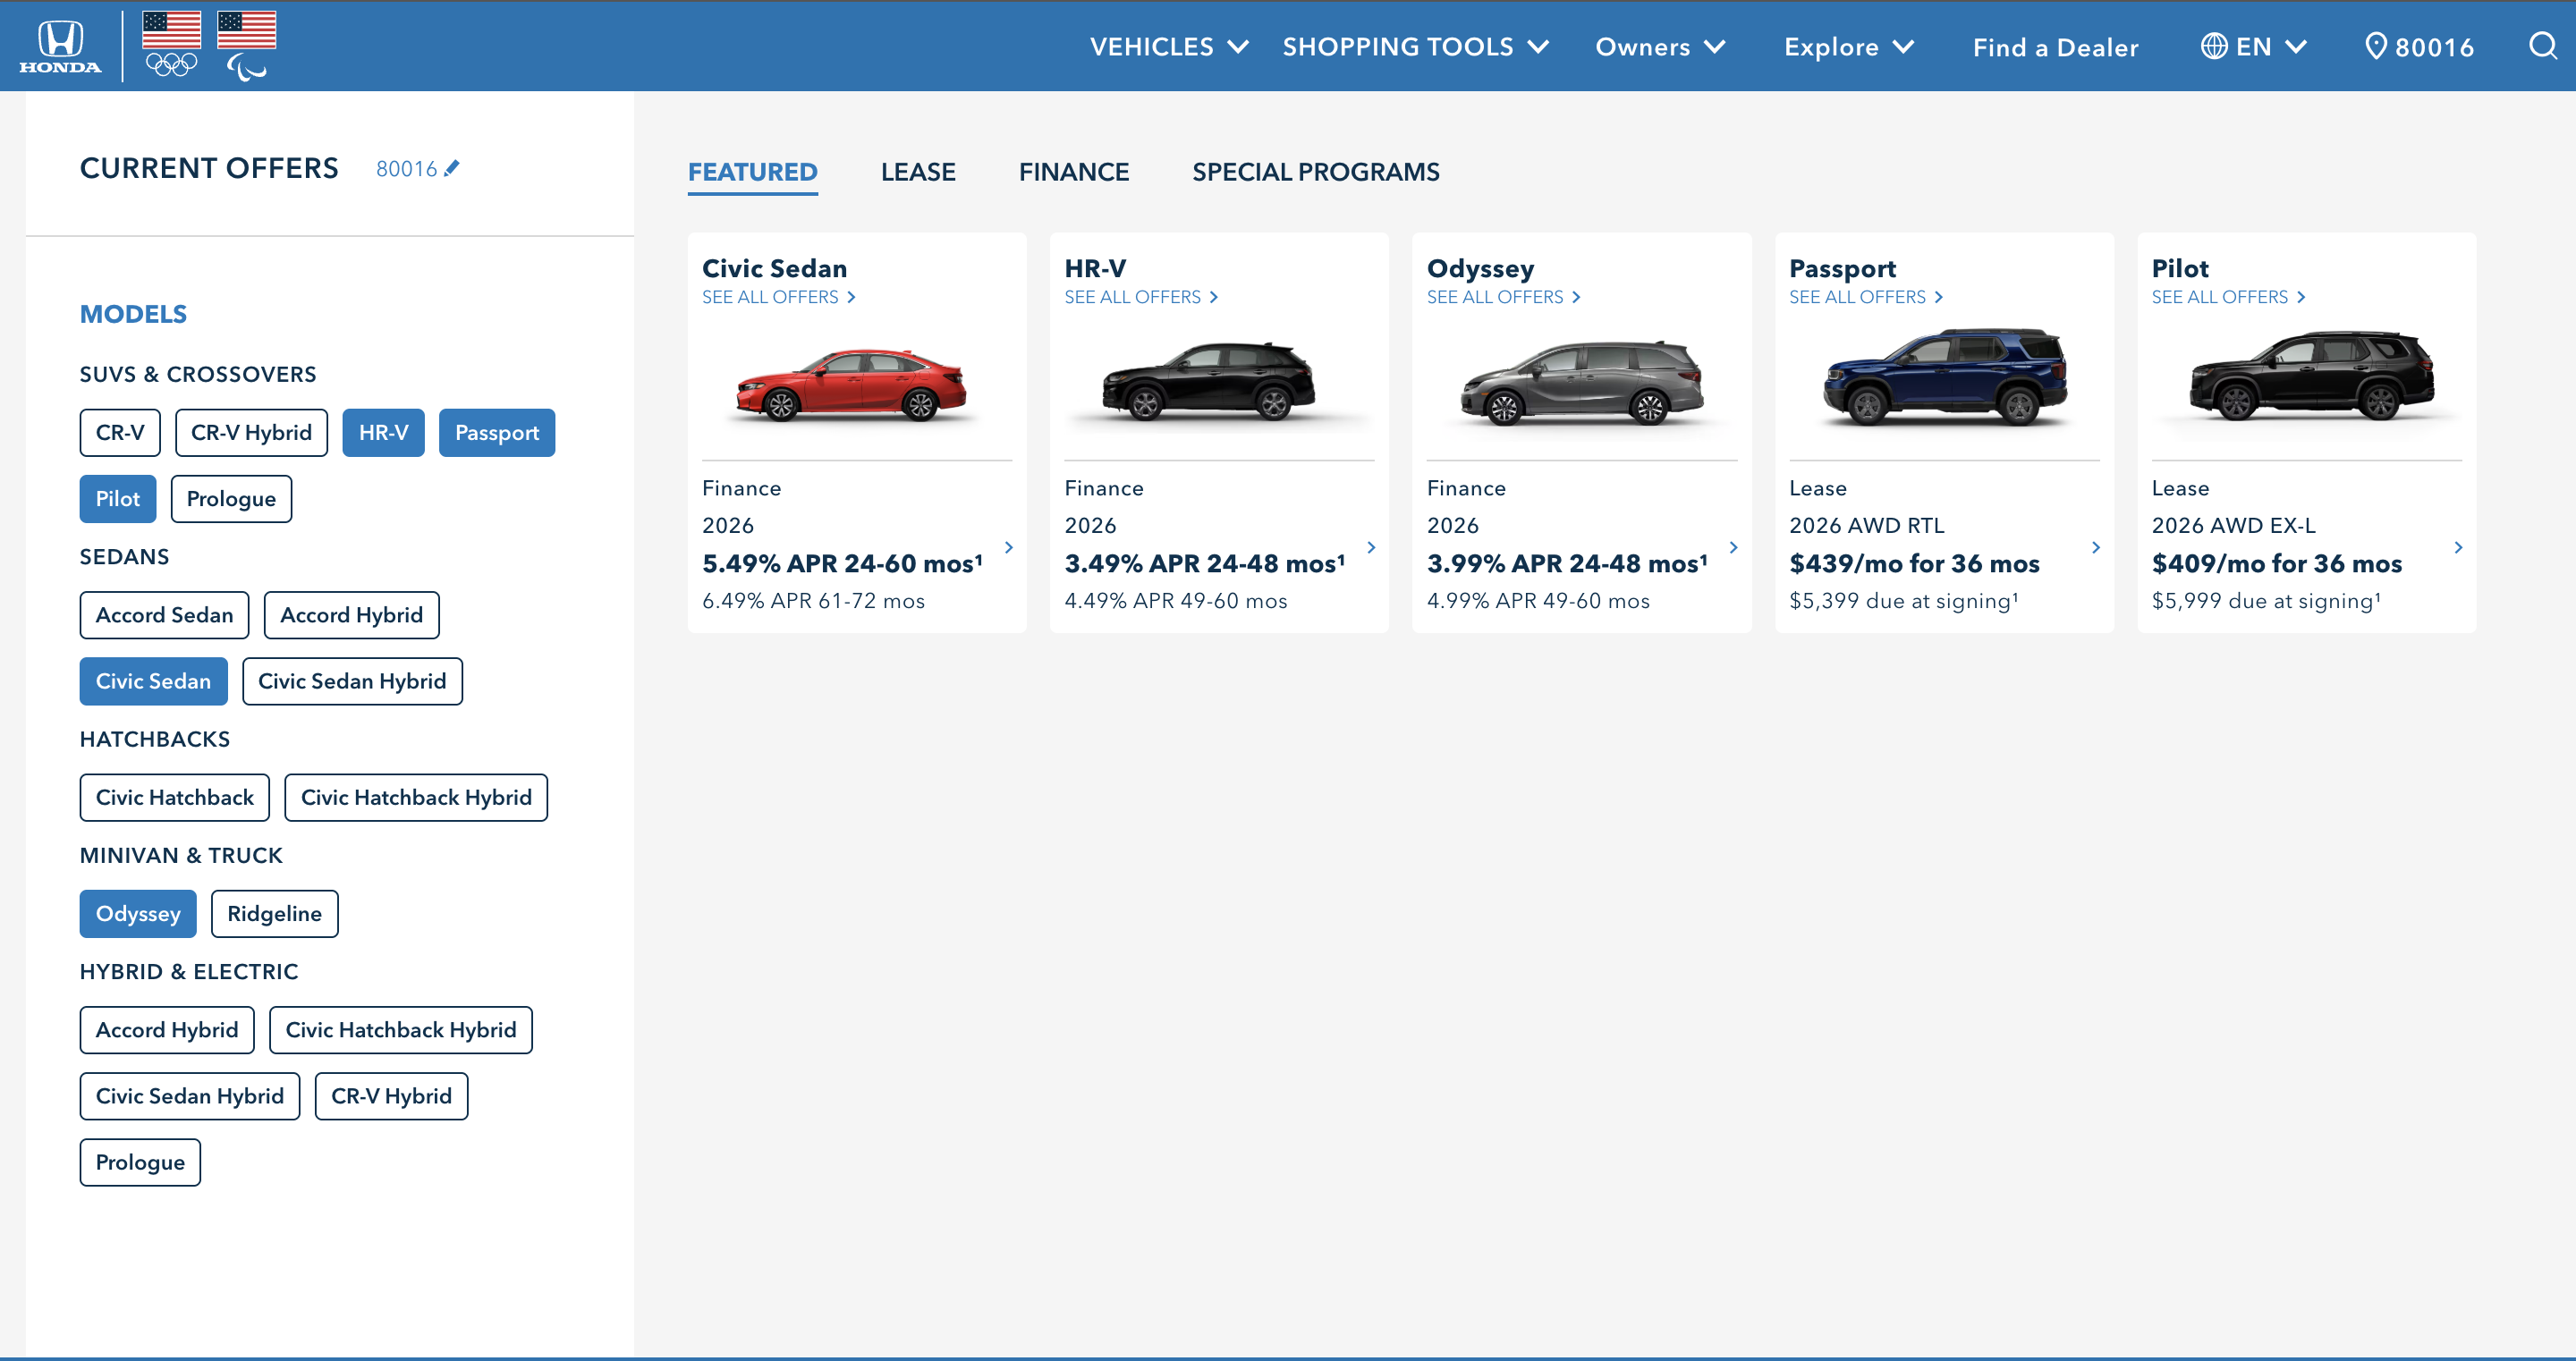This screenshot has width=2576, height=1361.
Task: Deselect the Civic Sedan filter
Action: (153, 681)
